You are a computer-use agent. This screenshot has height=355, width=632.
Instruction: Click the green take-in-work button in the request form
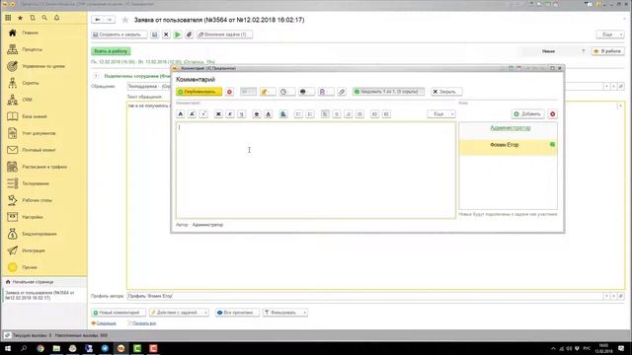pyautogui.click(x=111, y=51)
